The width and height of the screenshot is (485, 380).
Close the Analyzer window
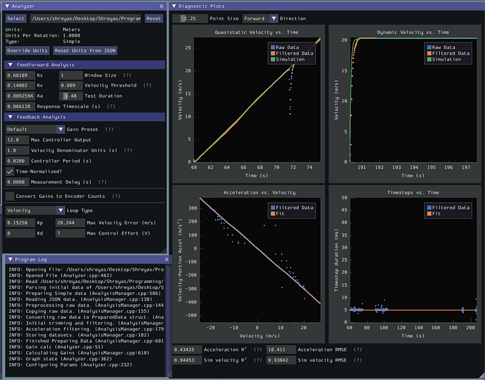click(x=161, y=6)
